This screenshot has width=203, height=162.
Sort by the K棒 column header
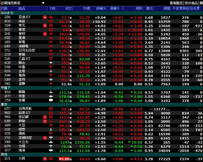click(x=51, y=8)
